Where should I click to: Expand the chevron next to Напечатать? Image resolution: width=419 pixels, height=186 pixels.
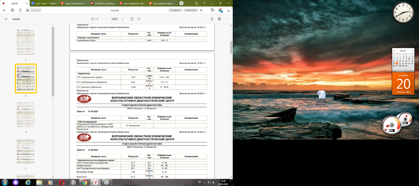click(x=201, y=10)
